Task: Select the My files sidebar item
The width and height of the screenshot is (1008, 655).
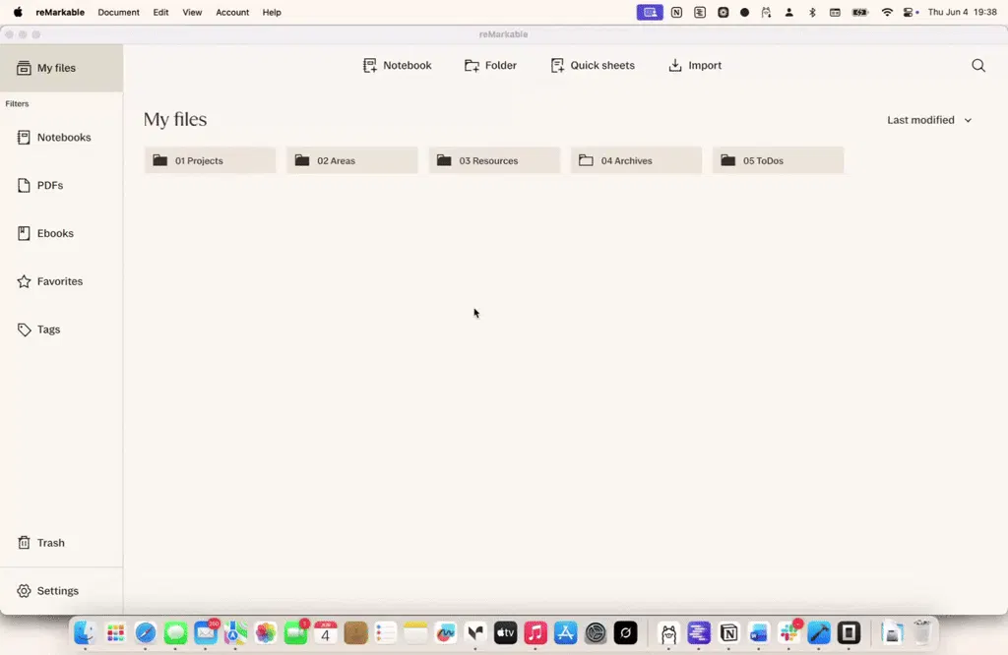Action: (x=61, y=68)
